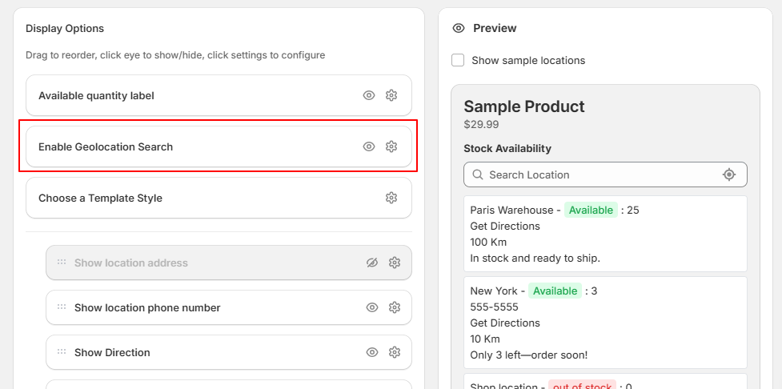Select the Enable Geolocation Search row
Image resolution: width=782 pixels, height=389 pixels.
[x=219, y=146]
